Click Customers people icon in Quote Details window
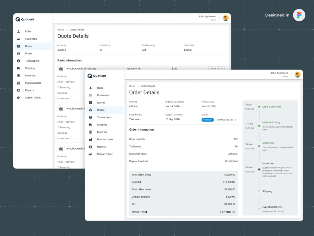The height and width of the screenshot is (236, 314). coord(19,39)
